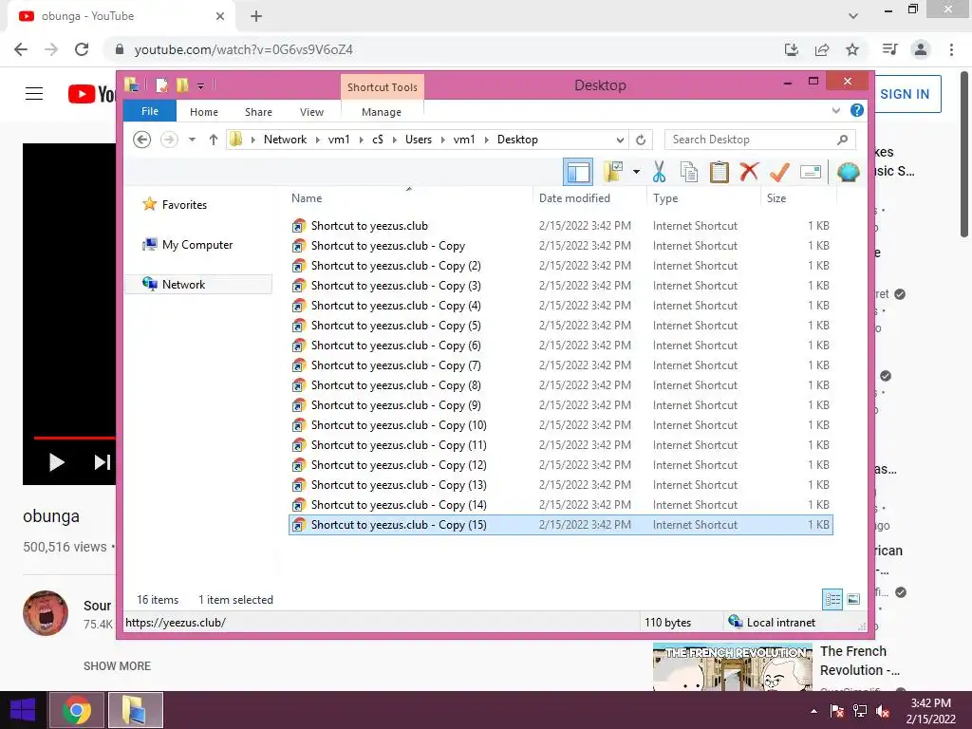Refresh the Desktop folder view
Image resolution: width=972 pixels, height=729 pixels.
coord(641,140)
